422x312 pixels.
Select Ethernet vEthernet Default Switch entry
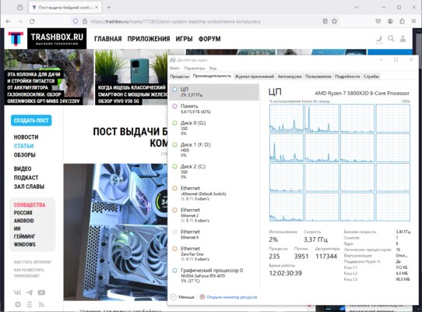[214, 193]
